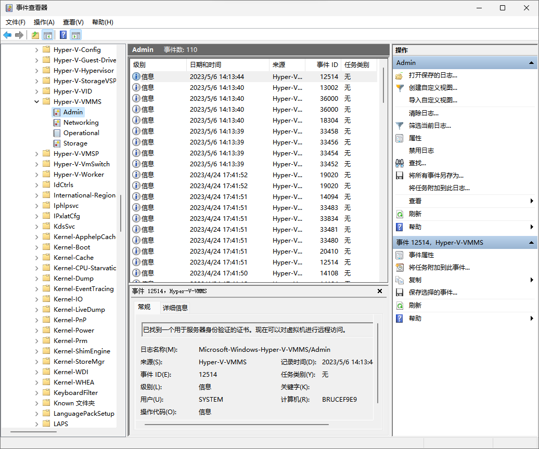Screen dimensions: 539x449
Task: Expand the Hyper-V-Config node
Action: 37,50
